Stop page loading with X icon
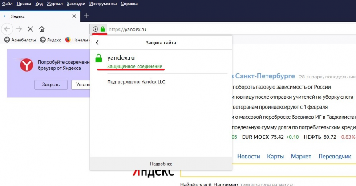 30,29
